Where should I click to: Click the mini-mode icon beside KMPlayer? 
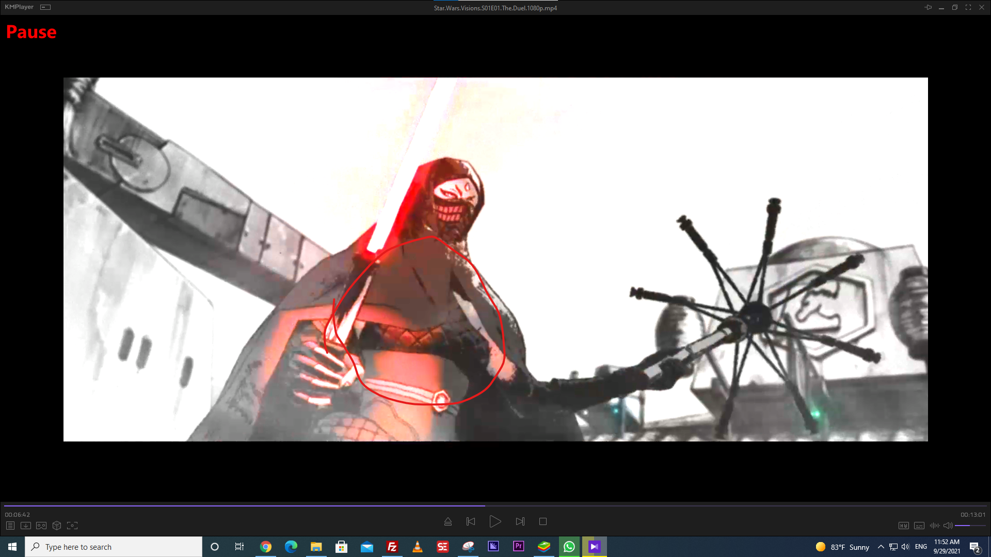pos(45,7)
